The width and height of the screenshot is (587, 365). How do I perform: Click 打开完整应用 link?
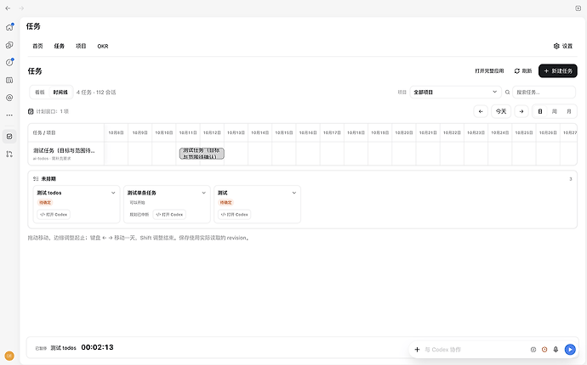(x=489, y=71)
